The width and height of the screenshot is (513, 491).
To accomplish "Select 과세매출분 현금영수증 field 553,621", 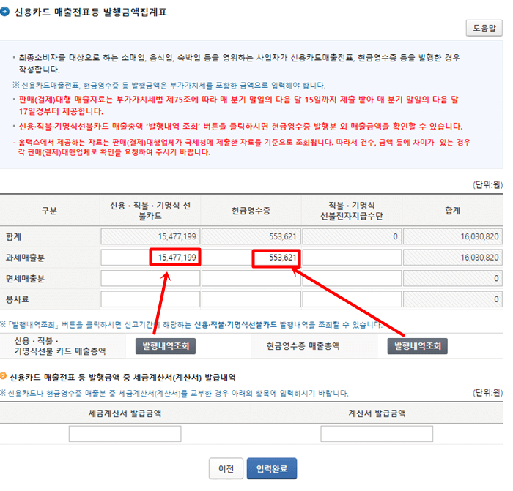I will (x=251, y=258).
